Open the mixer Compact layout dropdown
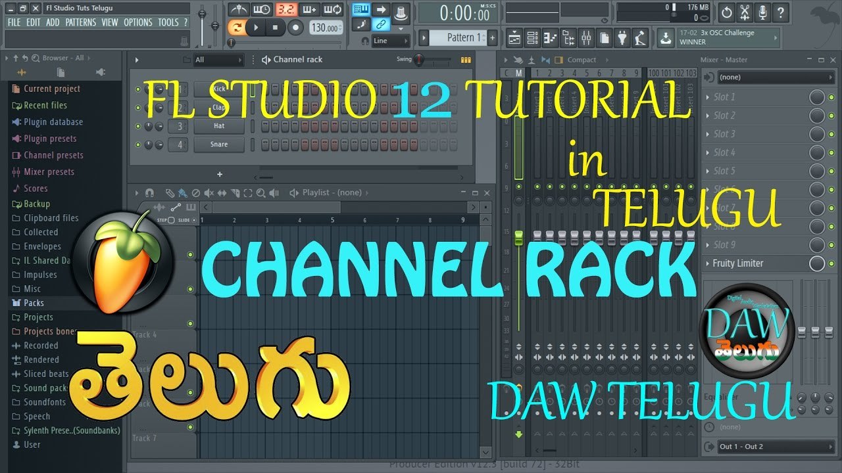Viewport: 842px width, 473px height. tap(582, 60)
